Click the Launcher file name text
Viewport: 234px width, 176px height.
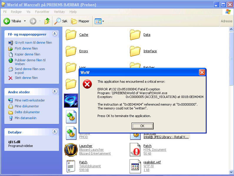pyautogui.click(x=86, y=146)
